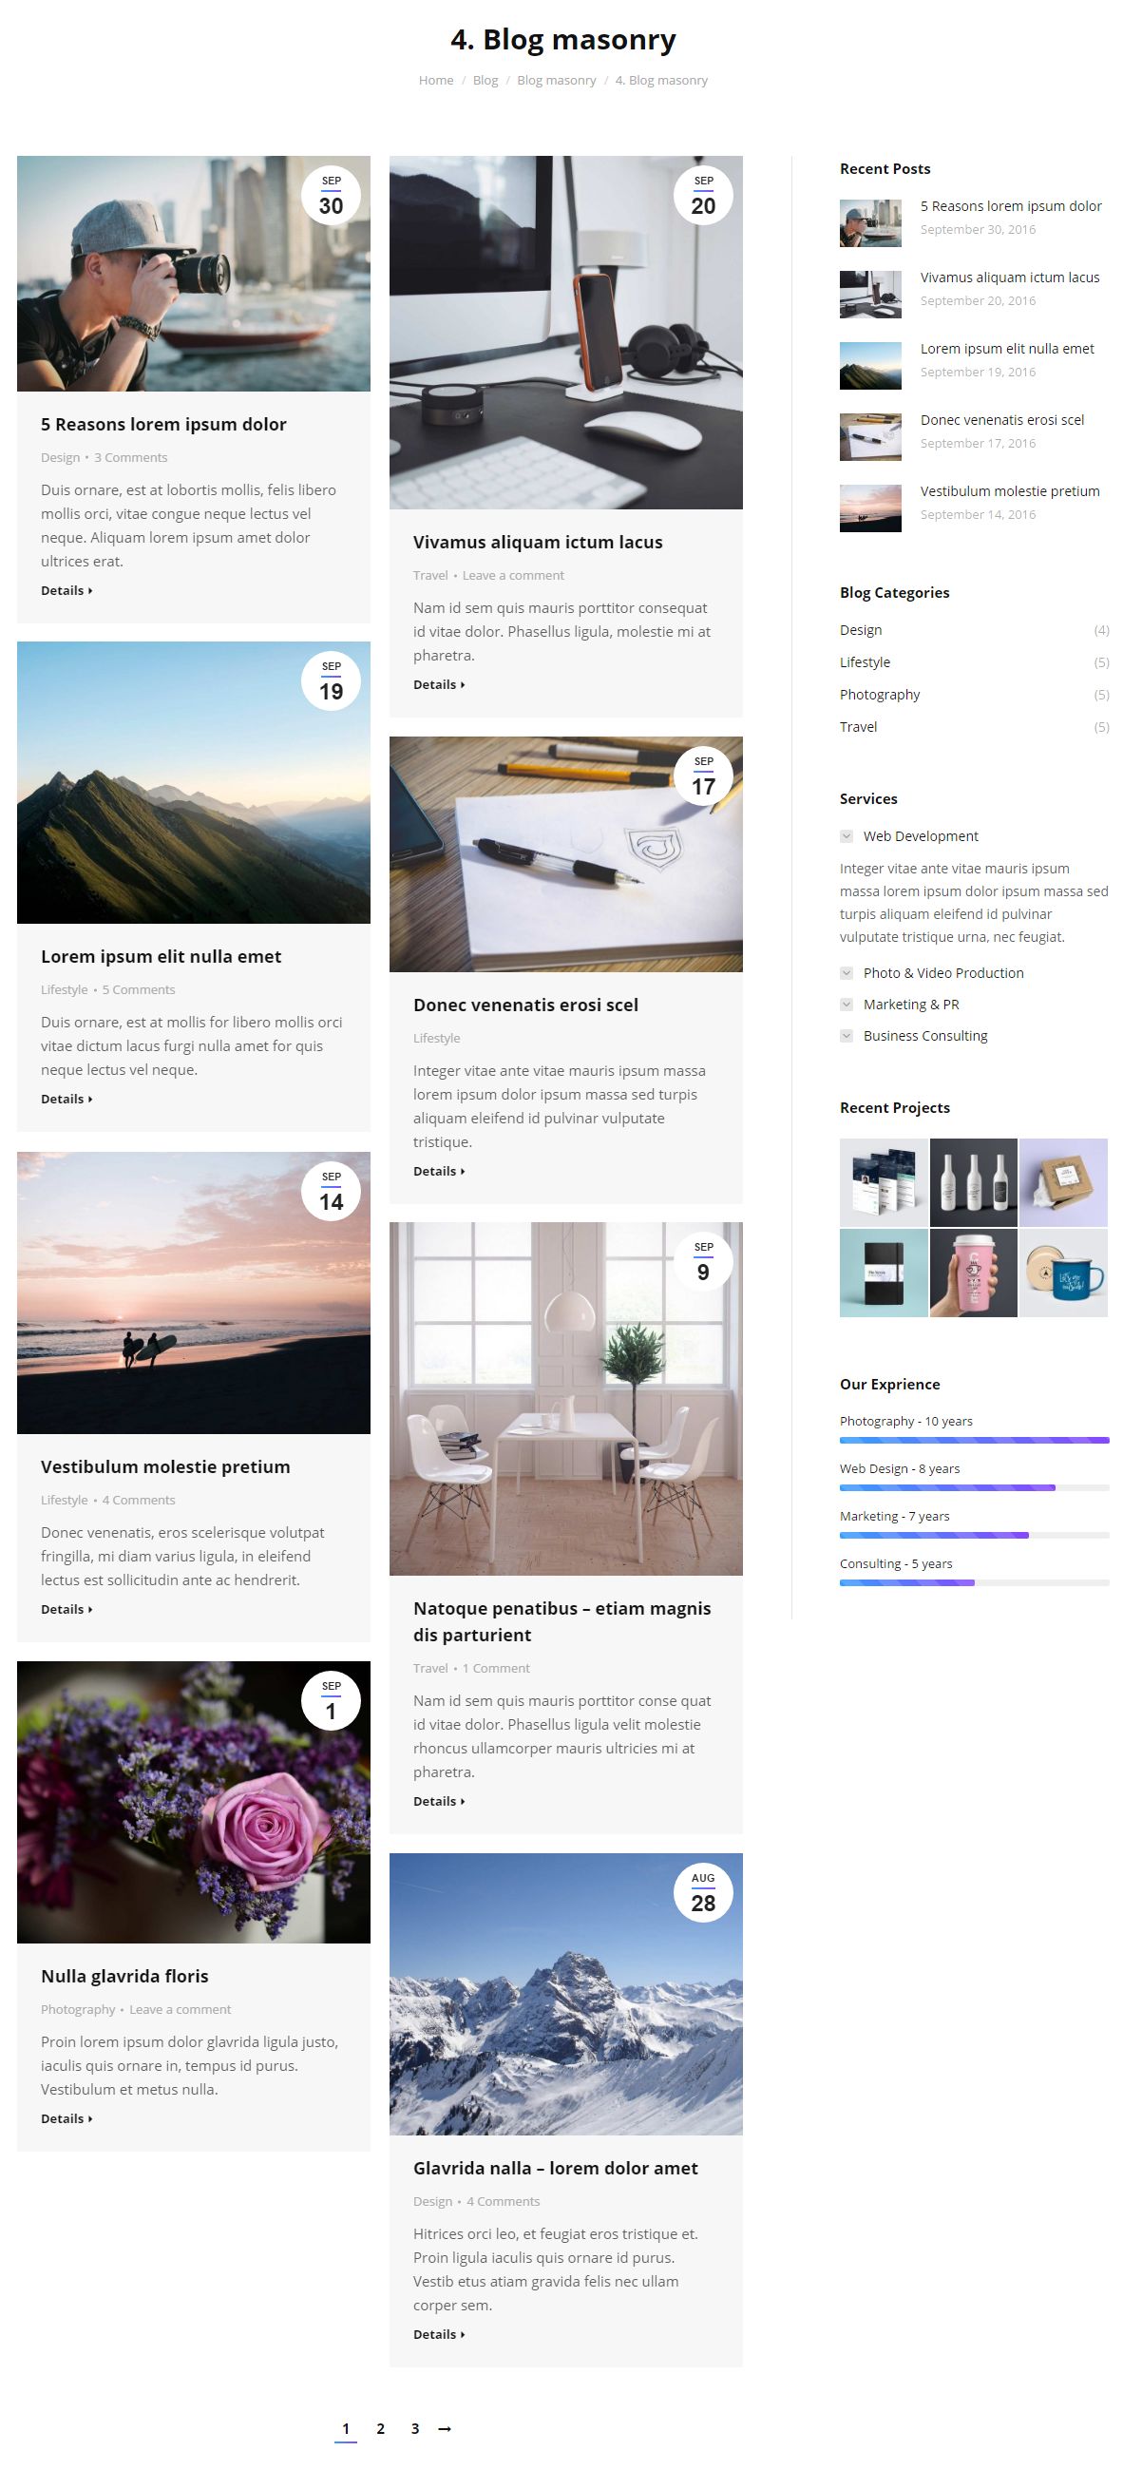Go to pagination page 2
The width and height of the screenshot is (1142, 2470).
click(x=381, y=2429)
